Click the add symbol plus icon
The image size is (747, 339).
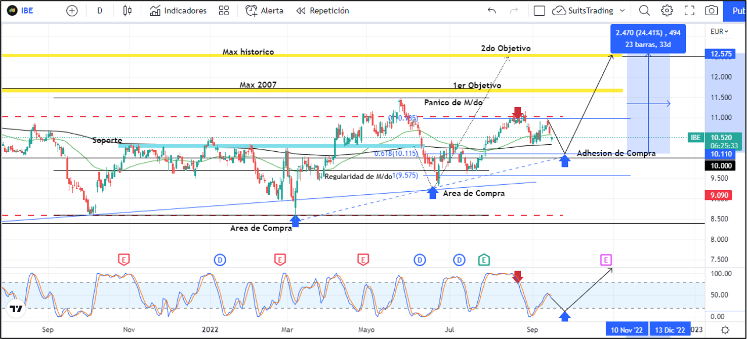[72, 11]
